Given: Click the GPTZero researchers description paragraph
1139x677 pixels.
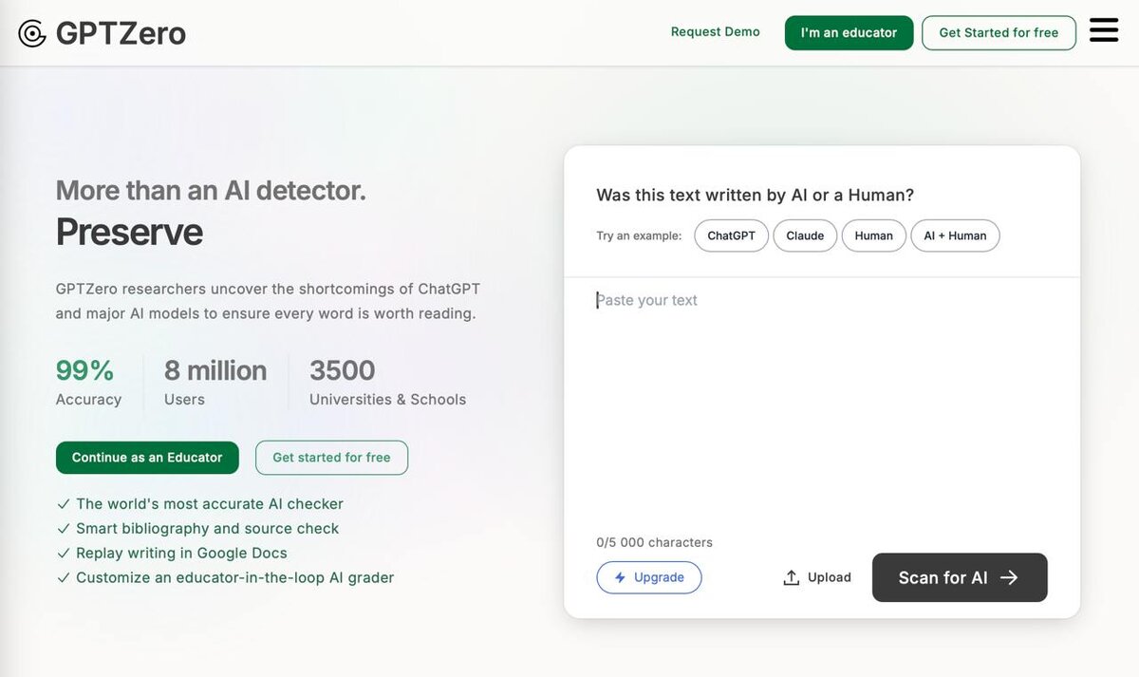Looking at the screenshot, I should pyautogui.click(x=268, y=301).
